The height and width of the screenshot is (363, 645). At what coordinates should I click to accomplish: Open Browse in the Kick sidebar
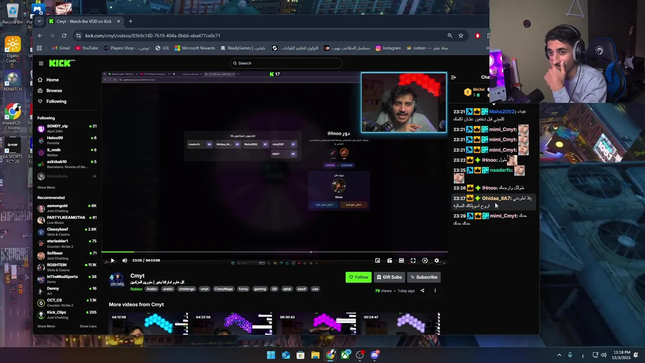pyautogui.click(x=49, y=91)
